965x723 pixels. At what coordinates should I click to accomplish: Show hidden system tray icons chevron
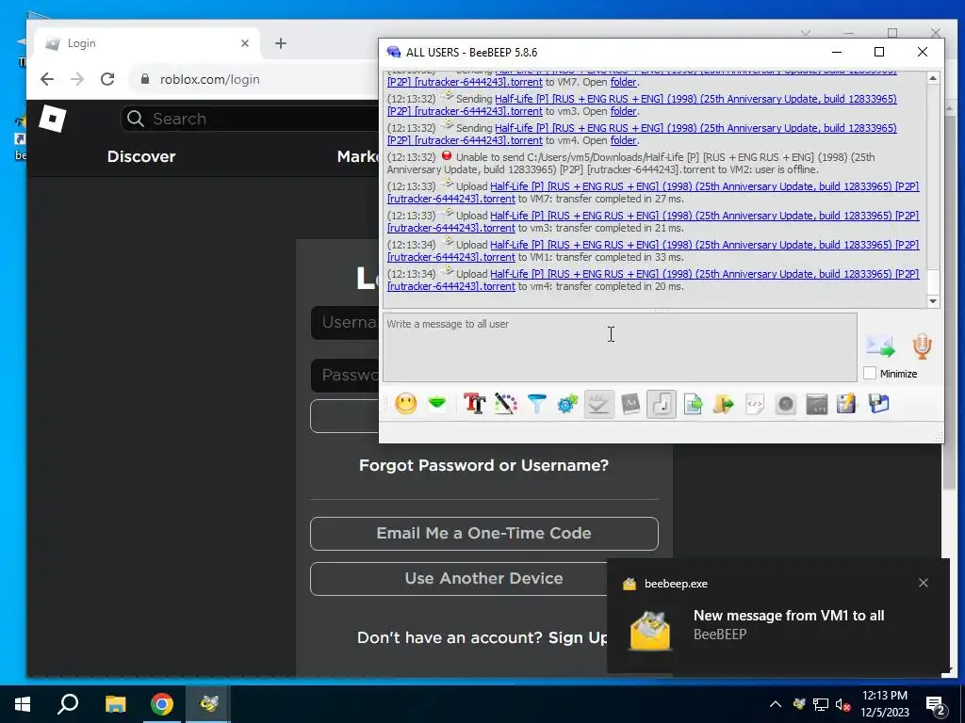point(776,704)
